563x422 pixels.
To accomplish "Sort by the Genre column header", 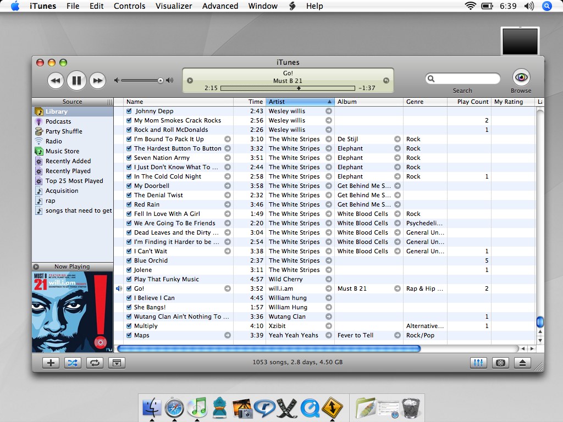I will pos(425,102).
